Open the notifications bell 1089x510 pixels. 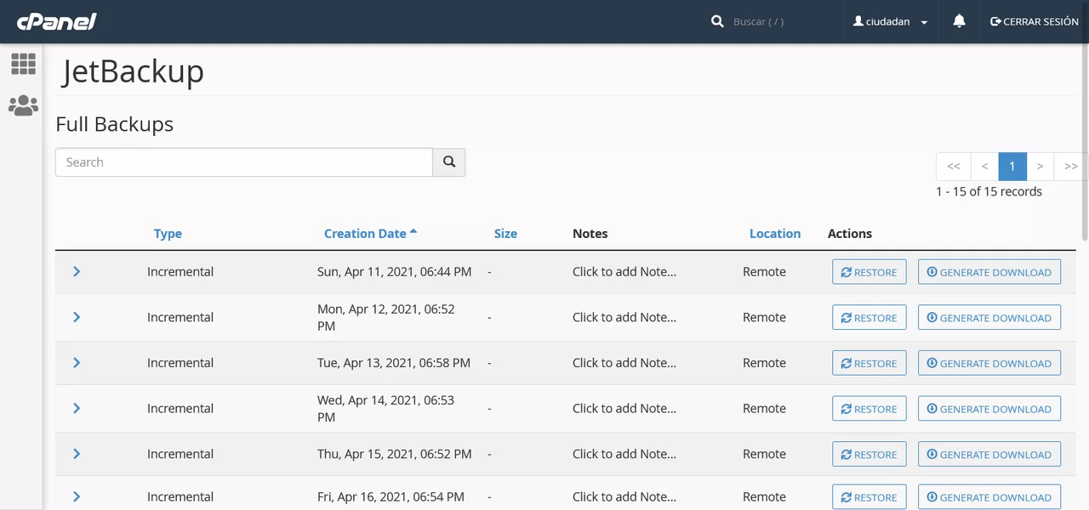click(x=959, y=21)
